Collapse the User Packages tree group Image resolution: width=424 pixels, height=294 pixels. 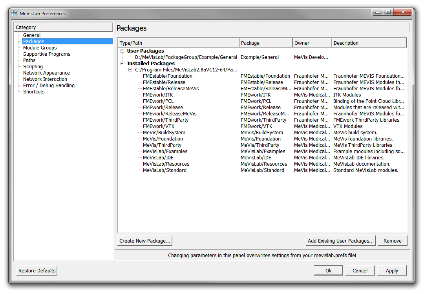(122, 51)
